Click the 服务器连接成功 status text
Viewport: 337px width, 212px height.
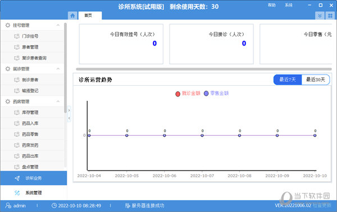[x=148, y=206]
